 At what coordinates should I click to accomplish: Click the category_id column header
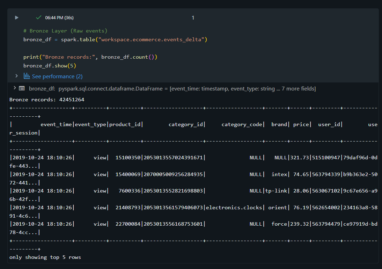tap(186, 124)
